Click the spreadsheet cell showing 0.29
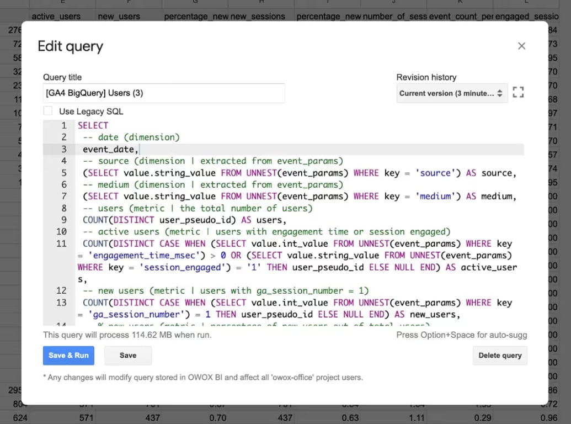 click(483, 418)
